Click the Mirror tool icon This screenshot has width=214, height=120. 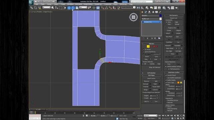click(138, 8)
